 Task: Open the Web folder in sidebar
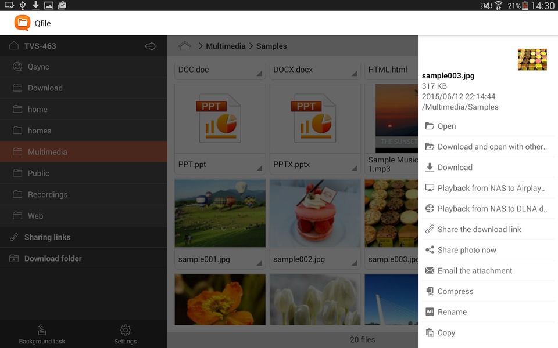coord(84,216)
